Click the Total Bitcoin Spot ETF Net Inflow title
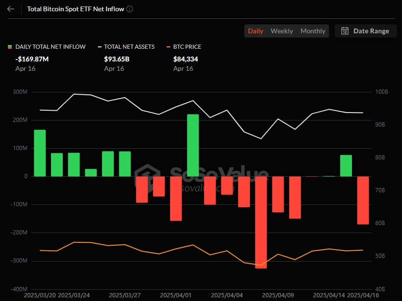 76,9
